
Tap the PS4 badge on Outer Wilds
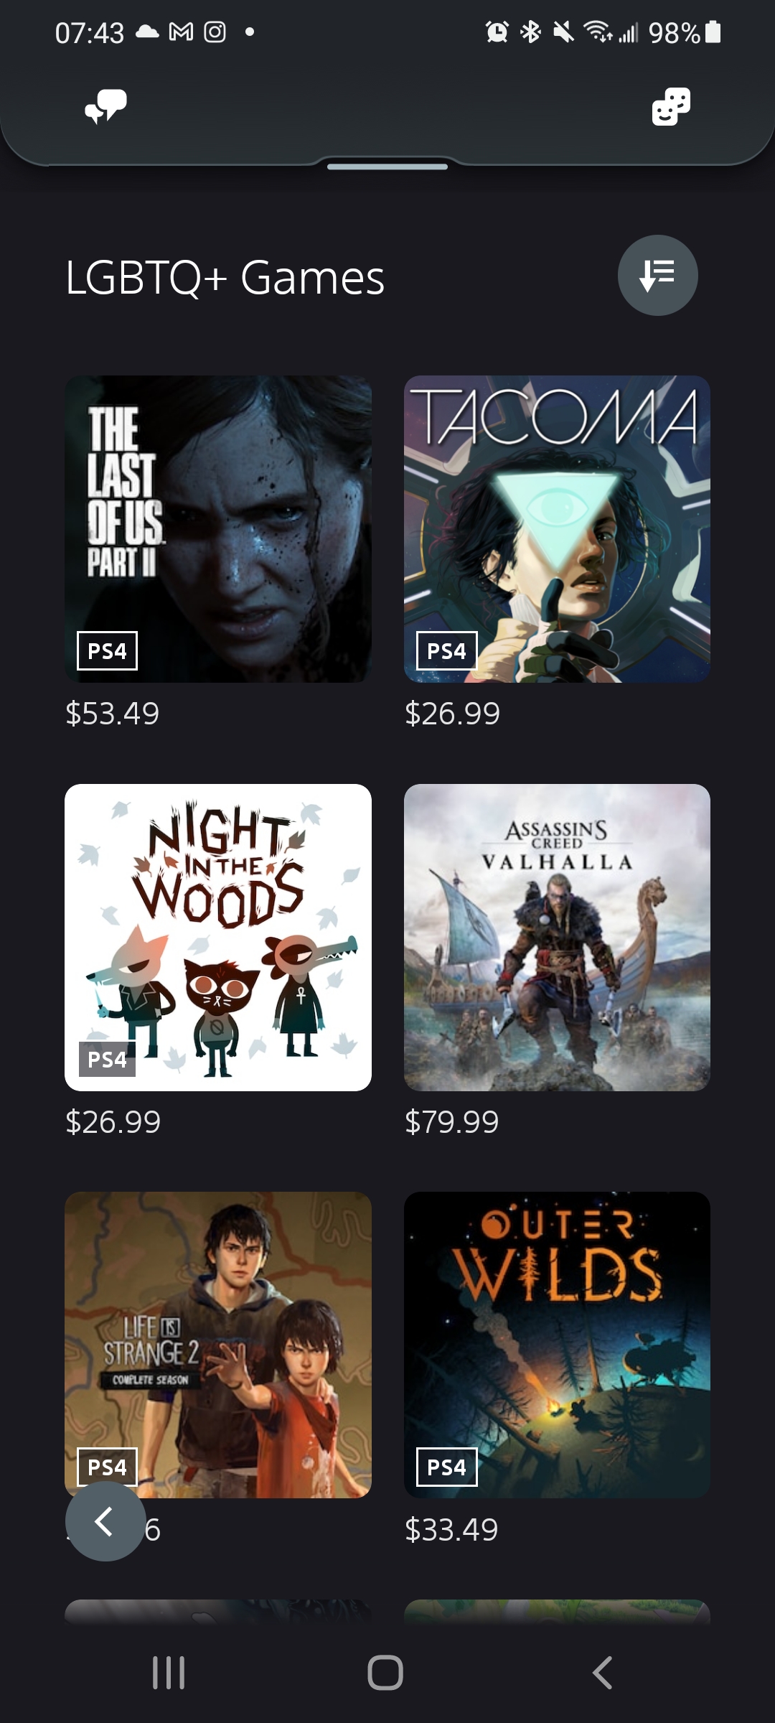click(446, 1467)
